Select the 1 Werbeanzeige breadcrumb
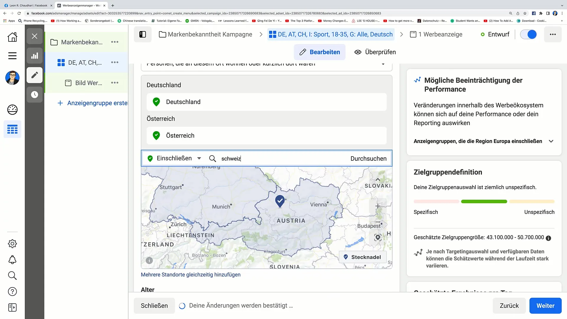Screen dimensions: 567x319 436,35
